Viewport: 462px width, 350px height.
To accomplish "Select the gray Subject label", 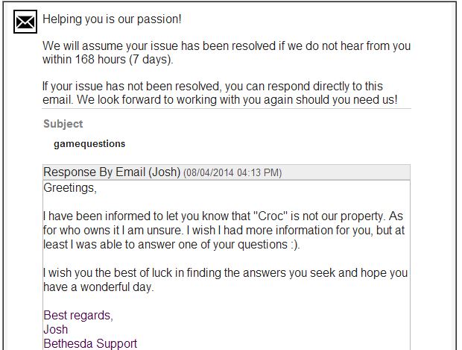I will pos(63,124).
